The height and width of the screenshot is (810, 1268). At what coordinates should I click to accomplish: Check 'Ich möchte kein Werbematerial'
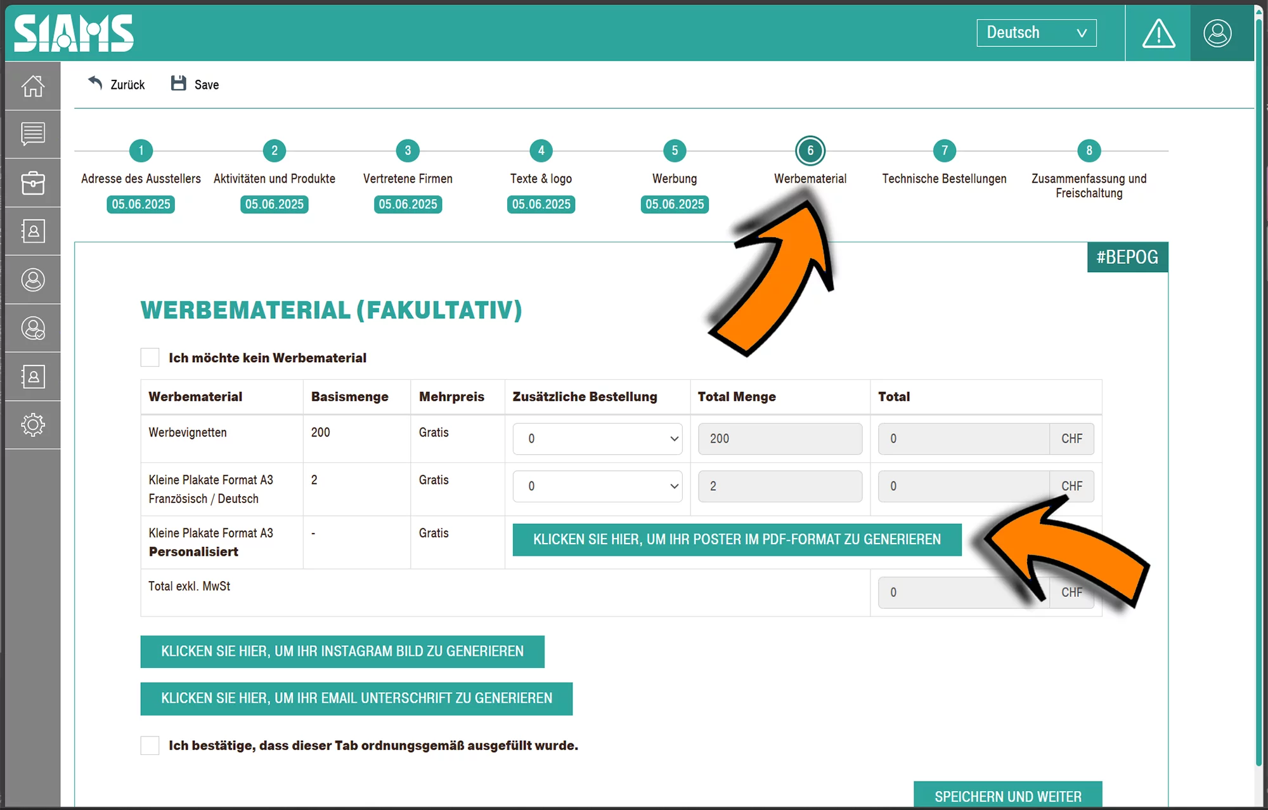click(150, 358)
